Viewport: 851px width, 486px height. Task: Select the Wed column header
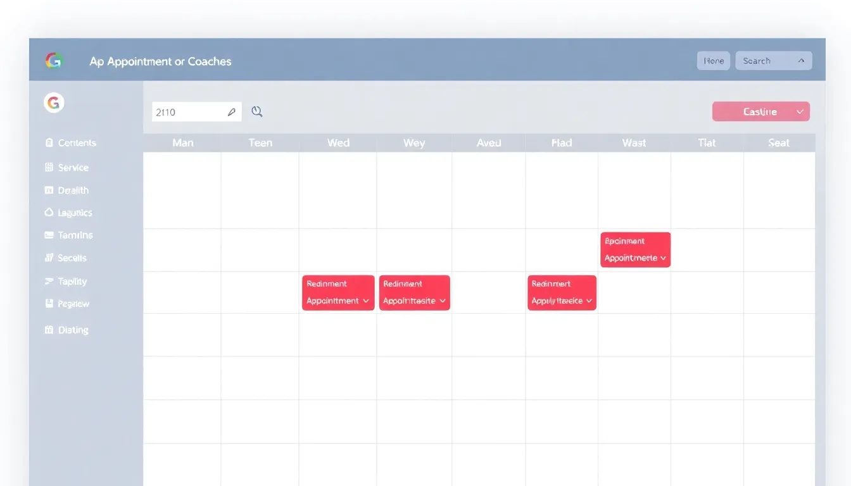[338, 142]
